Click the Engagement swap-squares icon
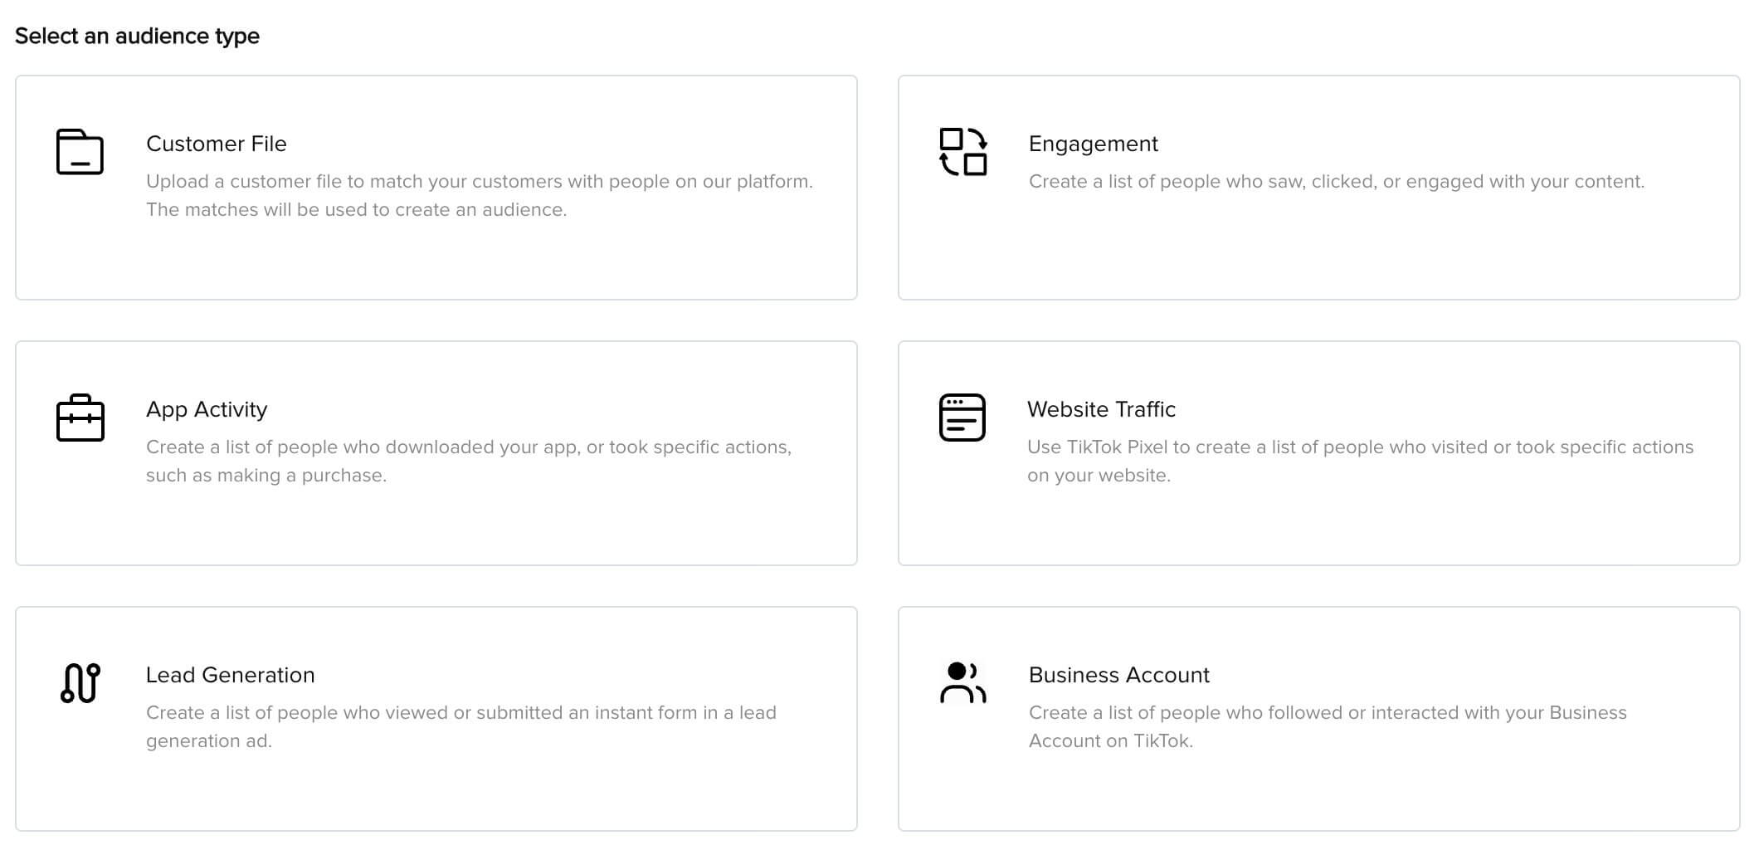Screen dimensions: 1759x855 pos(962,152)
